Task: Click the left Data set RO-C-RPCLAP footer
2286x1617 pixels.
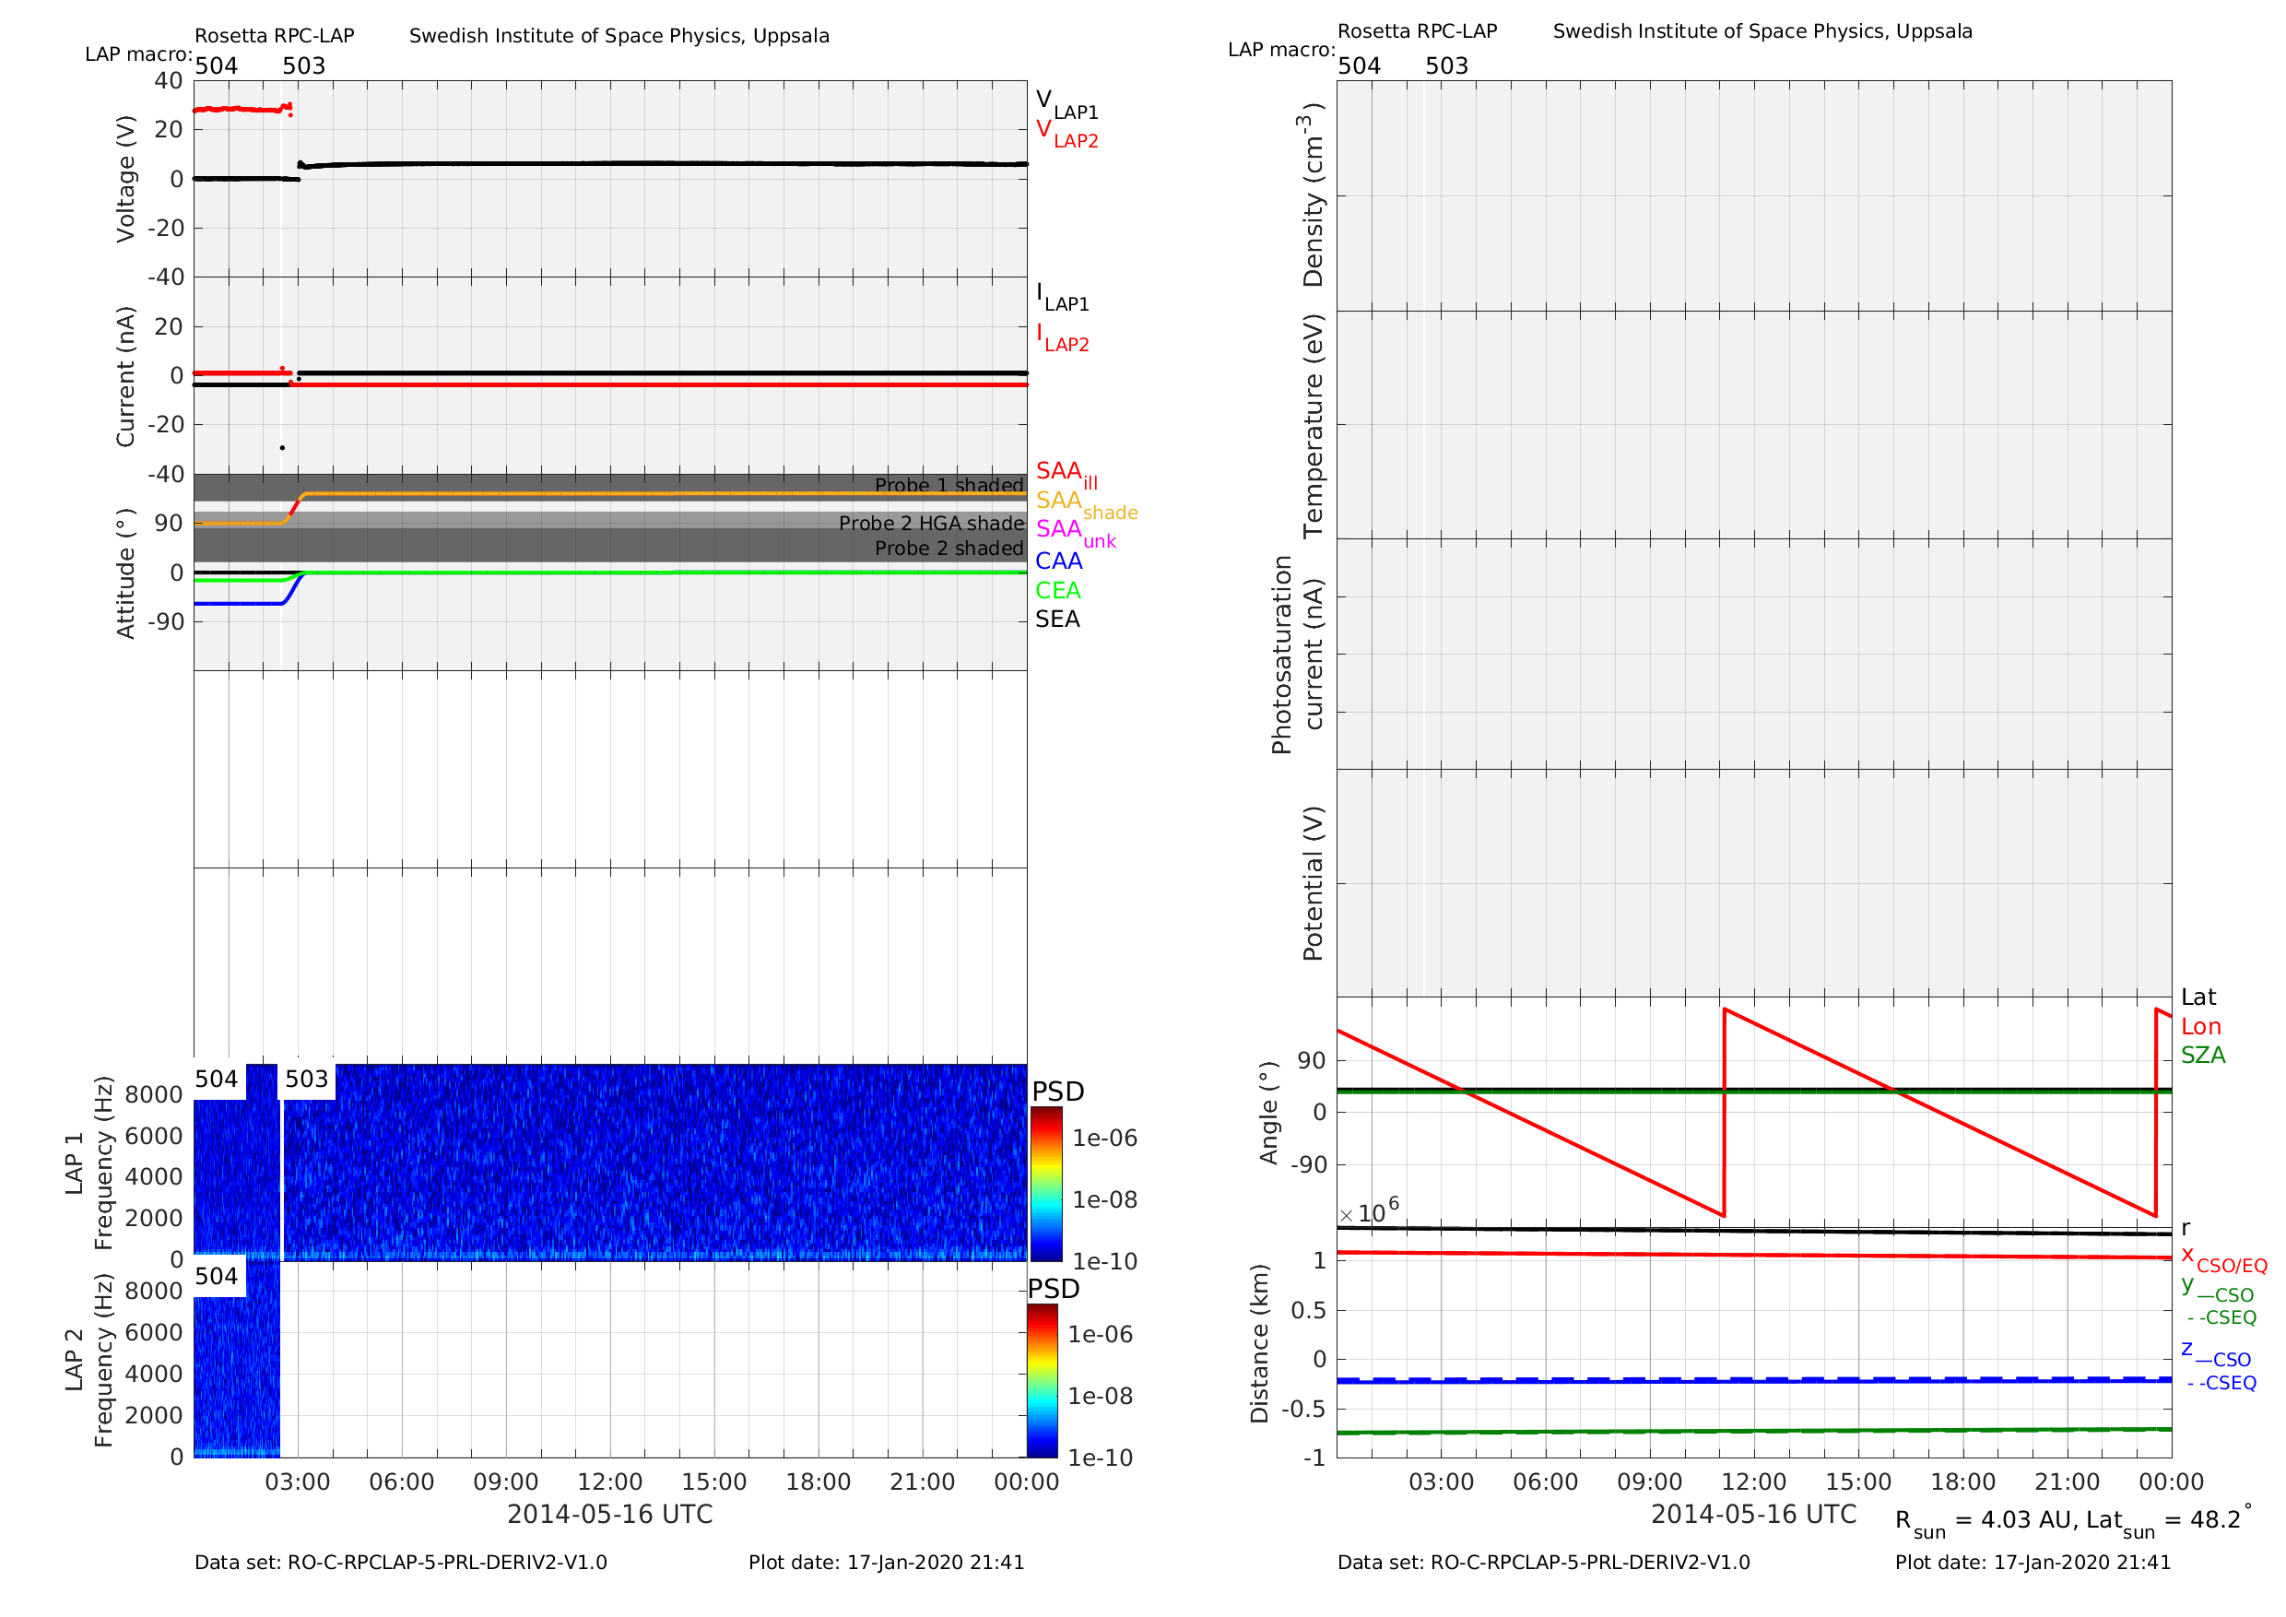Action: click(x=400, y=1564)
